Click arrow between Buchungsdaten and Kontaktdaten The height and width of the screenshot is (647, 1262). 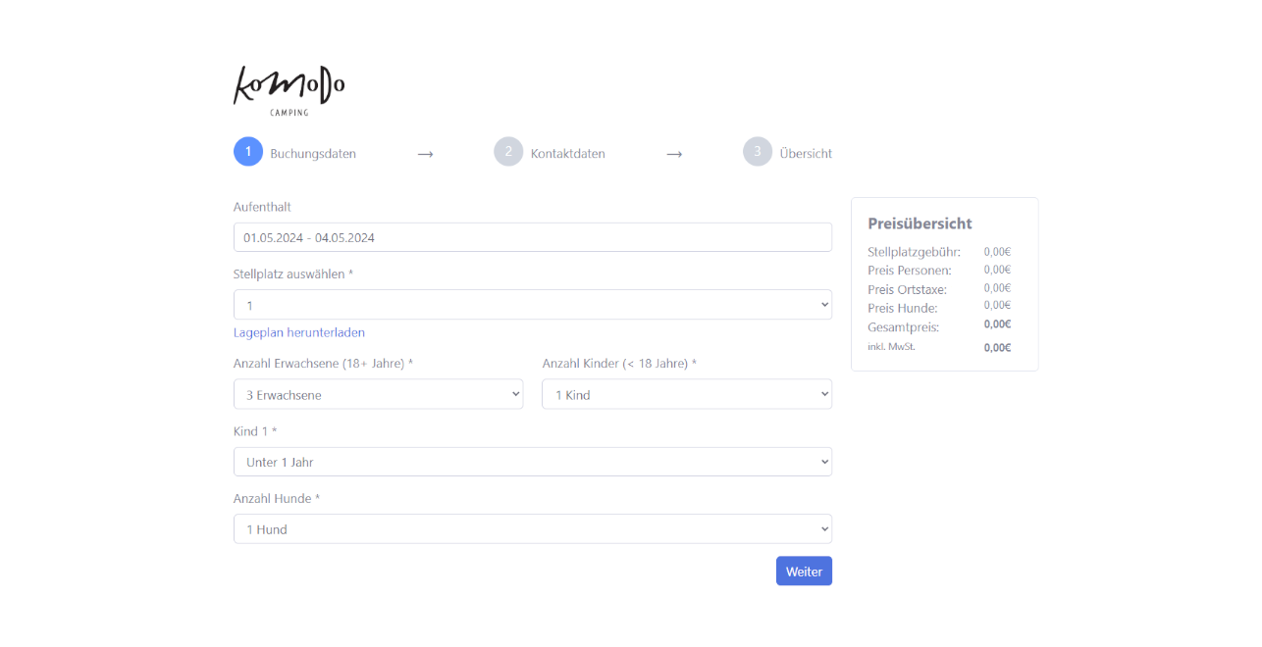click(x=425, y=154)
